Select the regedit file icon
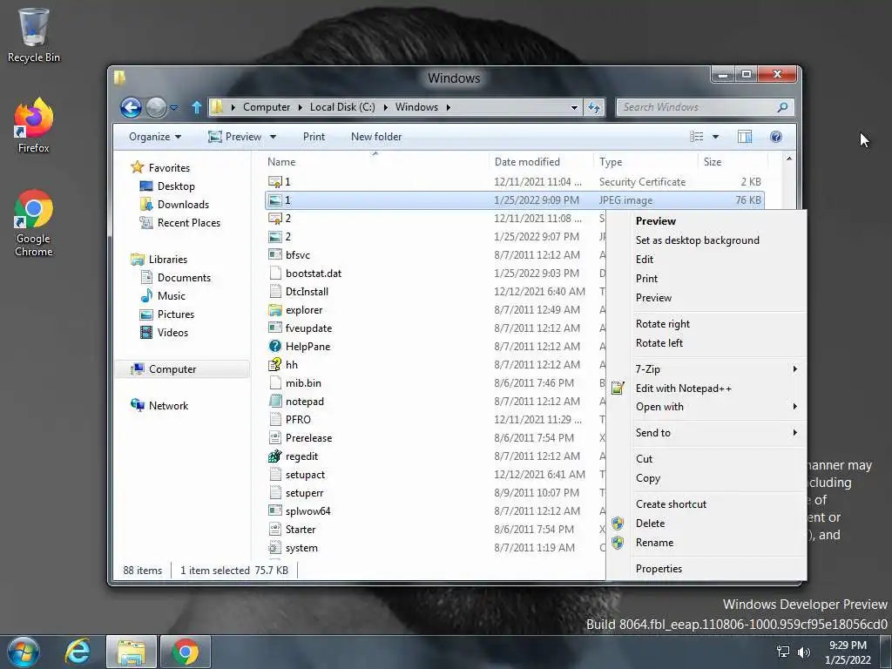Viewport: 892px width, 669px height. [274, 456]
